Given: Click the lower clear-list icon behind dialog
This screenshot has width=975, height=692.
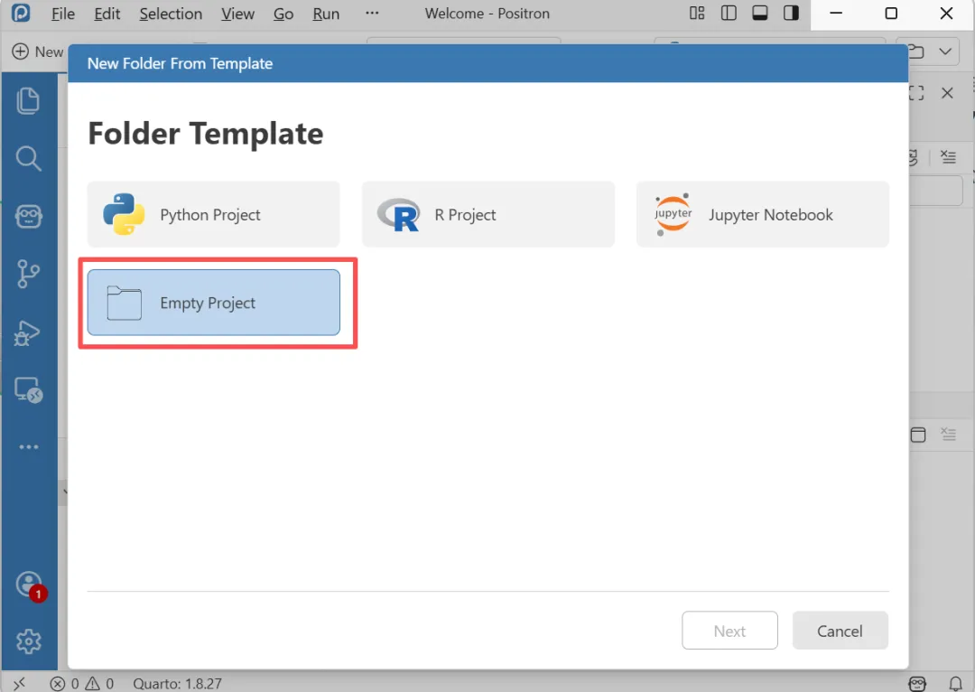Looking at the screenshot, I should click(x=948, y=434).
